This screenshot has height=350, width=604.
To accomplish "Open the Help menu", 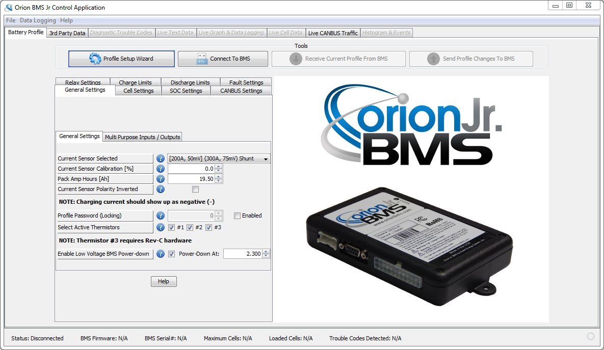I will coord(66,20).
